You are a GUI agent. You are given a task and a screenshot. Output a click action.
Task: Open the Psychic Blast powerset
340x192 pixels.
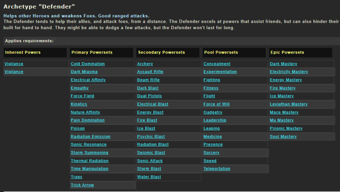(x=151, y=137)
